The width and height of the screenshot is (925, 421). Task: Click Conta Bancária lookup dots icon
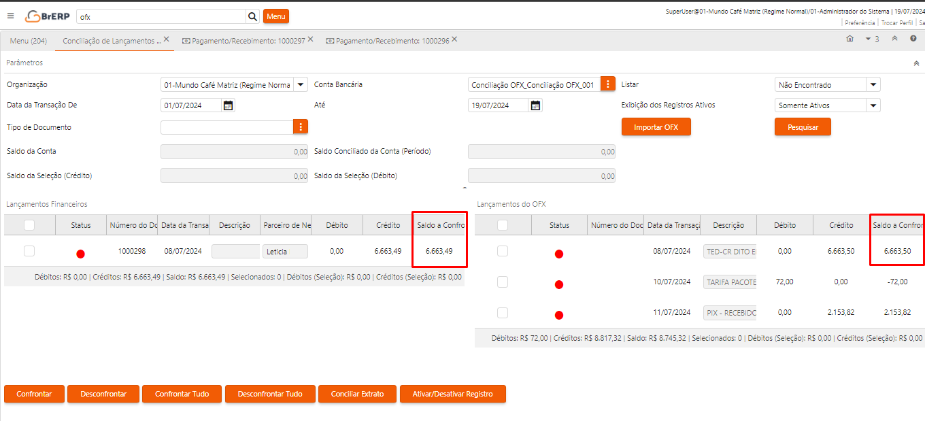click(x=608, y=84)
